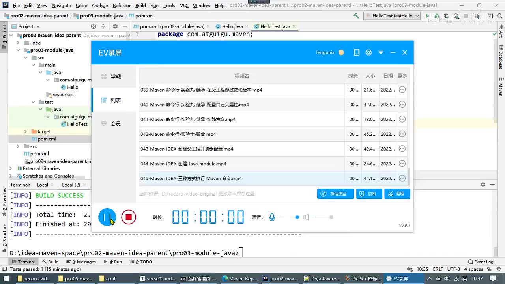Viewport: 505px width, 284px height.
Task: Expand the target folder
Action: point(26,131)
